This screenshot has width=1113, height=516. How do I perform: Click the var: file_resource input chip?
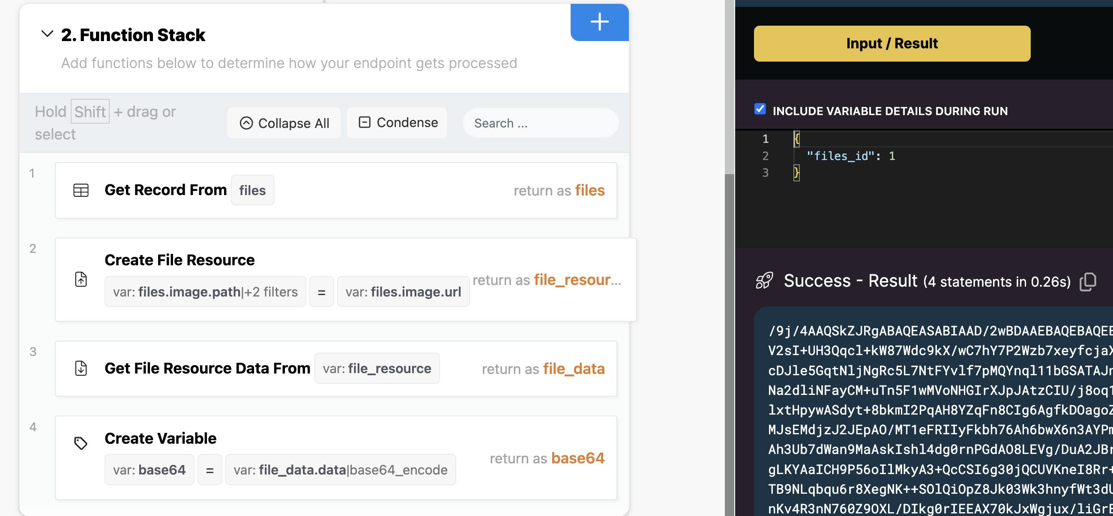pyautogui.click(x=376, y=368)
